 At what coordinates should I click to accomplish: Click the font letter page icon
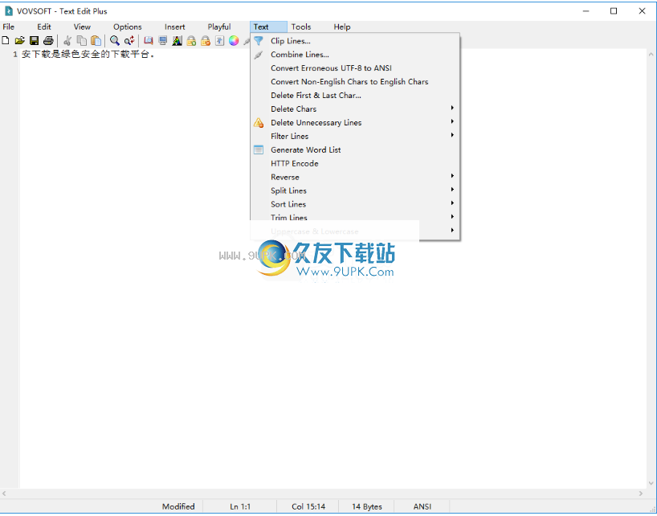tap(219, 41)
